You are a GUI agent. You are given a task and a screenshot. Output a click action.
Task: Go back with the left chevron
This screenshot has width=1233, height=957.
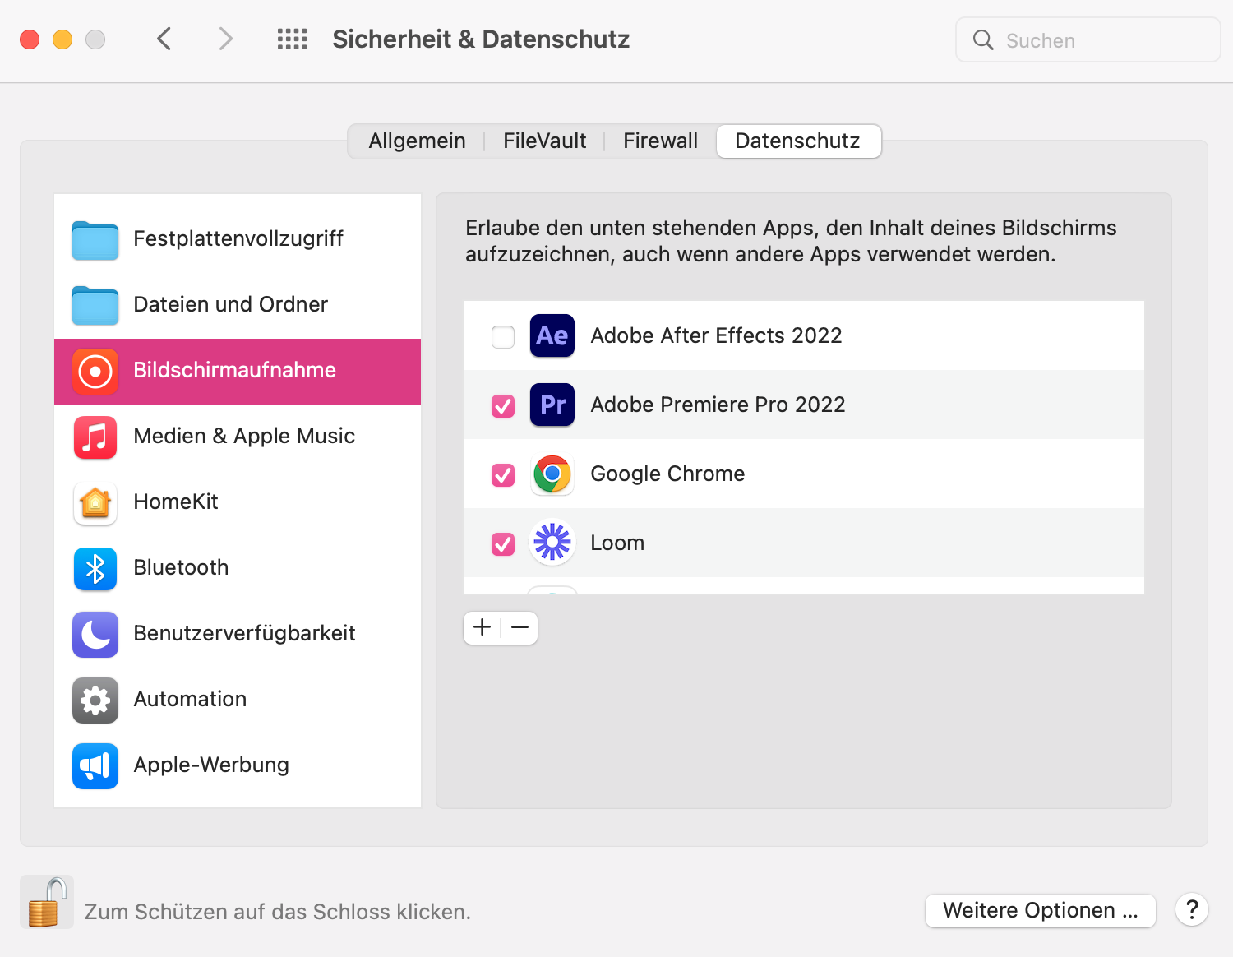click(164, 39)
